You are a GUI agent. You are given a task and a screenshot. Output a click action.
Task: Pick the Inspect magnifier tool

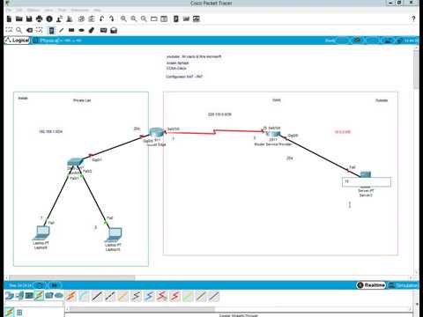(x=19, y=30)
